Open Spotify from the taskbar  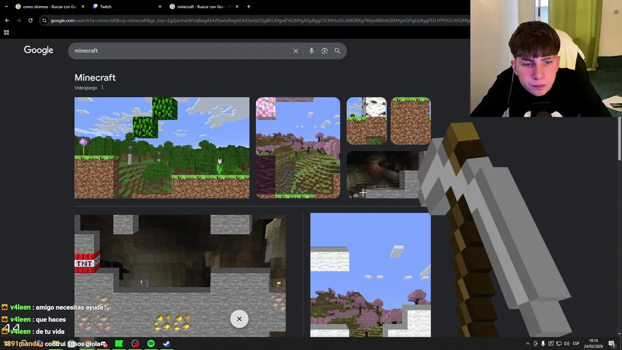[151, 344]
